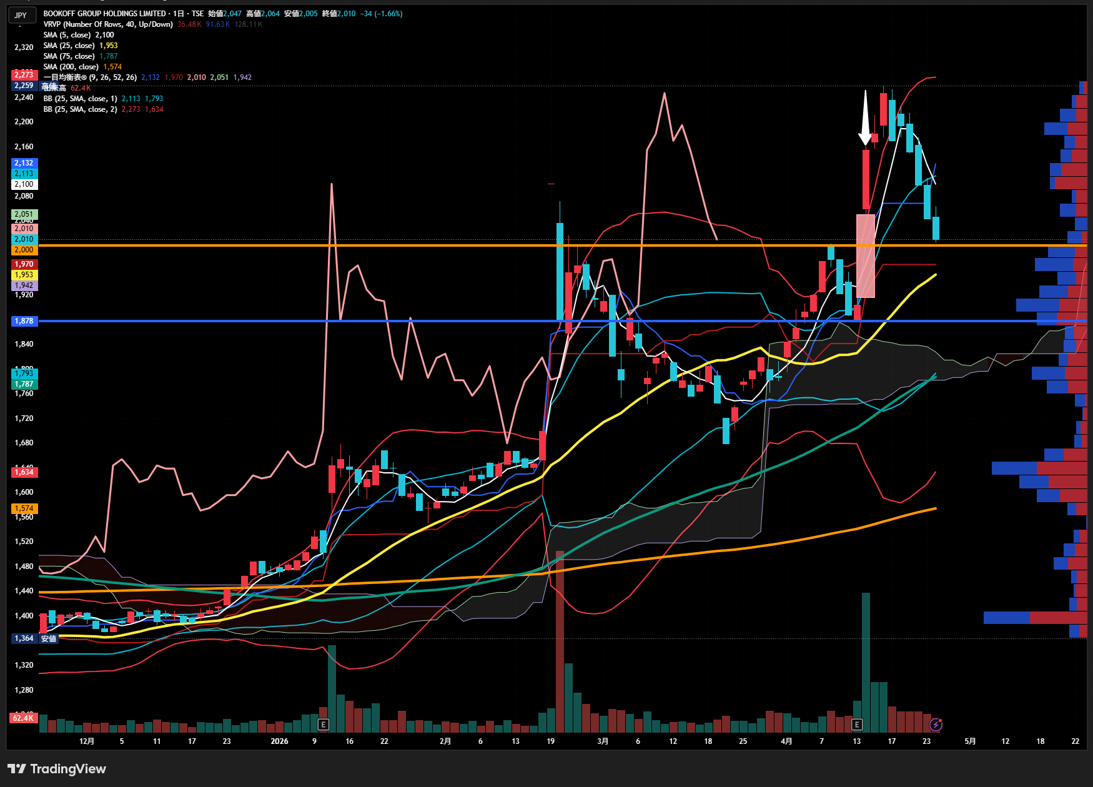Click the orange 2,000 price label
Screen dimensions: 1093x787
pyautogui.click(x=24, y=250)
